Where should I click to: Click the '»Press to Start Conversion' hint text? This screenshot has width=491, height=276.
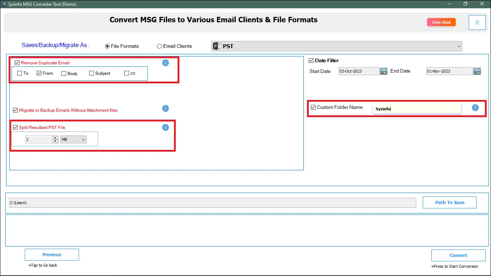coord(455,266)
